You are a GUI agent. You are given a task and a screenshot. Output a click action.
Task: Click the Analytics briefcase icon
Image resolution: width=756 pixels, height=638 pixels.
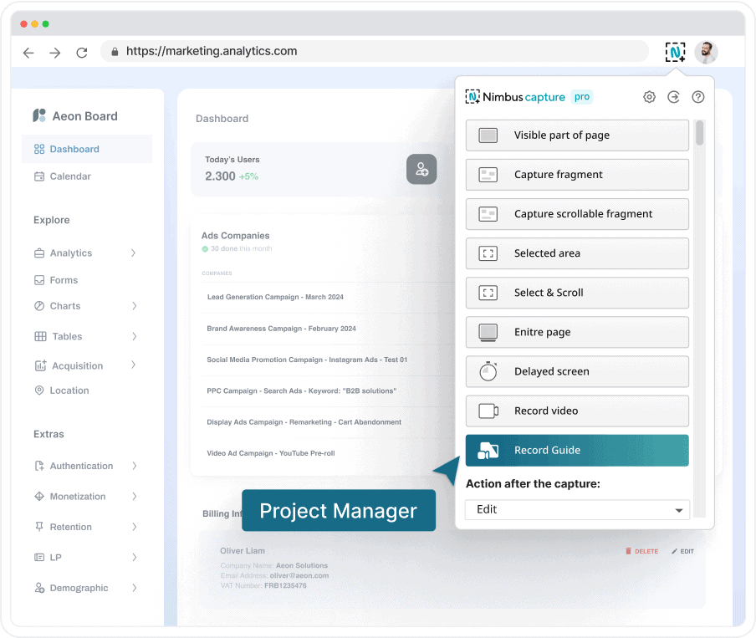[39, 253]
